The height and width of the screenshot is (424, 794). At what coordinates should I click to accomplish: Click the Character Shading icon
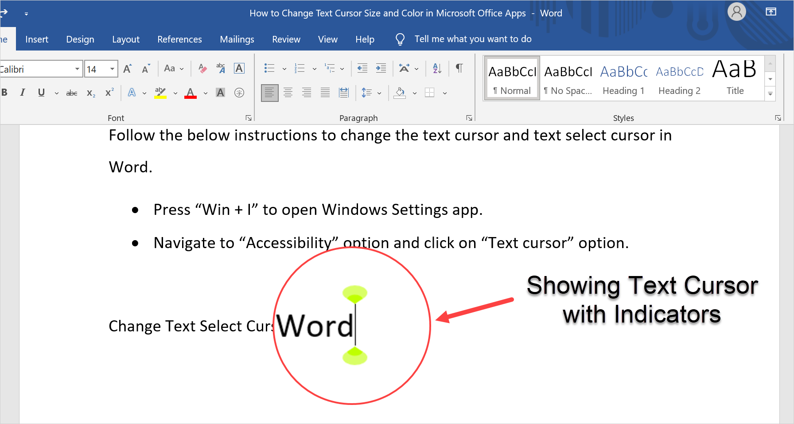coord(220,93)
